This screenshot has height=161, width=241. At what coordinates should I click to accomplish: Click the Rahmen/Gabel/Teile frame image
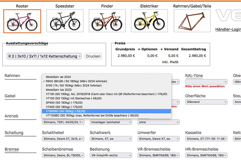click(192, 21)
